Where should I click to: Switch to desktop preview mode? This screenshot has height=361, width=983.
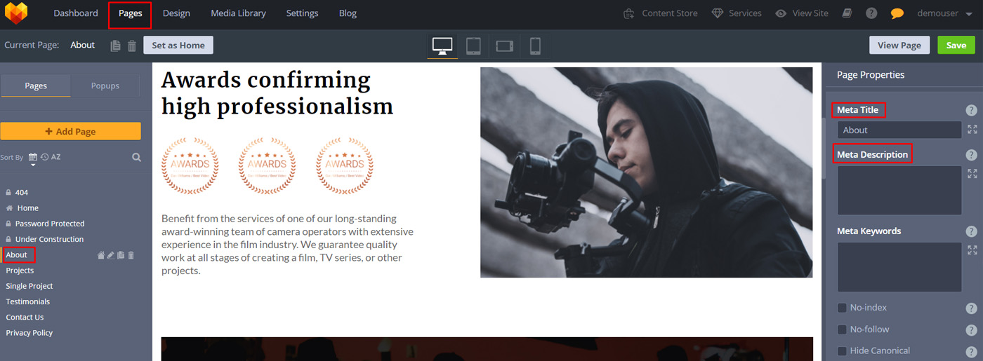pyautogui.click(x=442, y=46)
